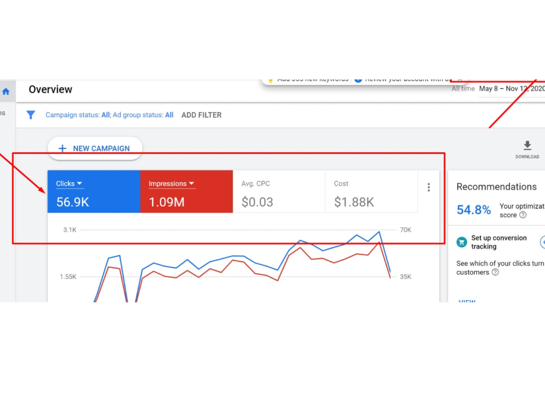
Task: Select the blue Clicks metric tile value 56.9K
Action: pos(72,202)
